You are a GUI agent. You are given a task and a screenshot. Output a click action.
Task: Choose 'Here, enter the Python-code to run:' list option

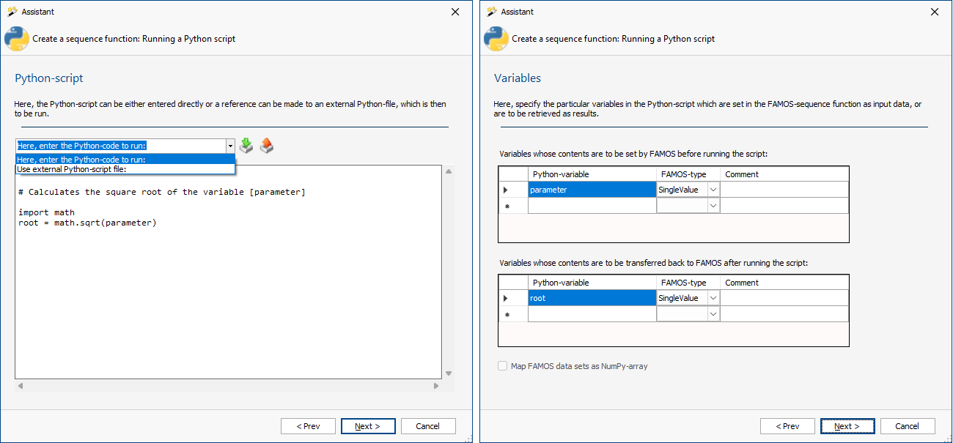click(x=81, y=160)
